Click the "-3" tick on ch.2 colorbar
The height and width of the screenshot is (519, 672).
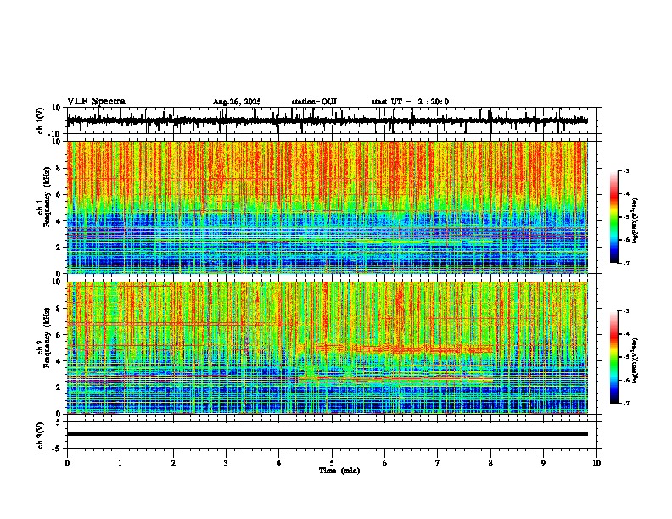point(626,311)
